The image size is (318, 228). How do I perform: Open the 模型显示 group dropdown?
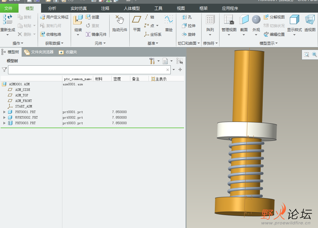[x=269, y=43]
